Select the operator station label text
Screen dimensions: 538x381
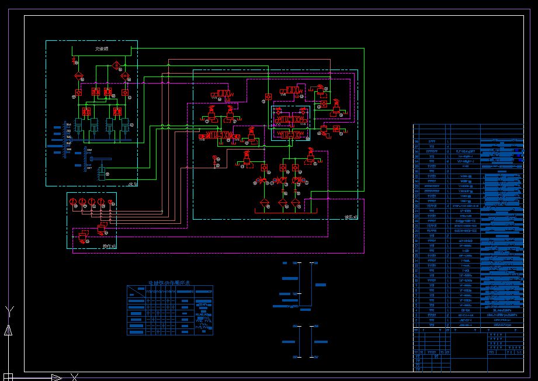pos(109,246)
